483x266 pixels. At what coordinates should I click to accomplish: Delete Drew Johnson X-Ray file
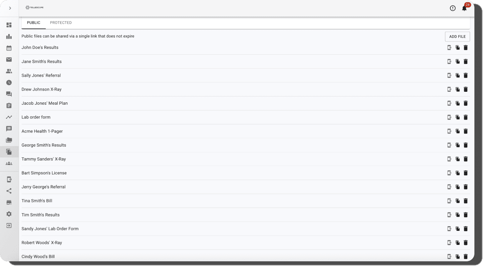tap(465, 89)
